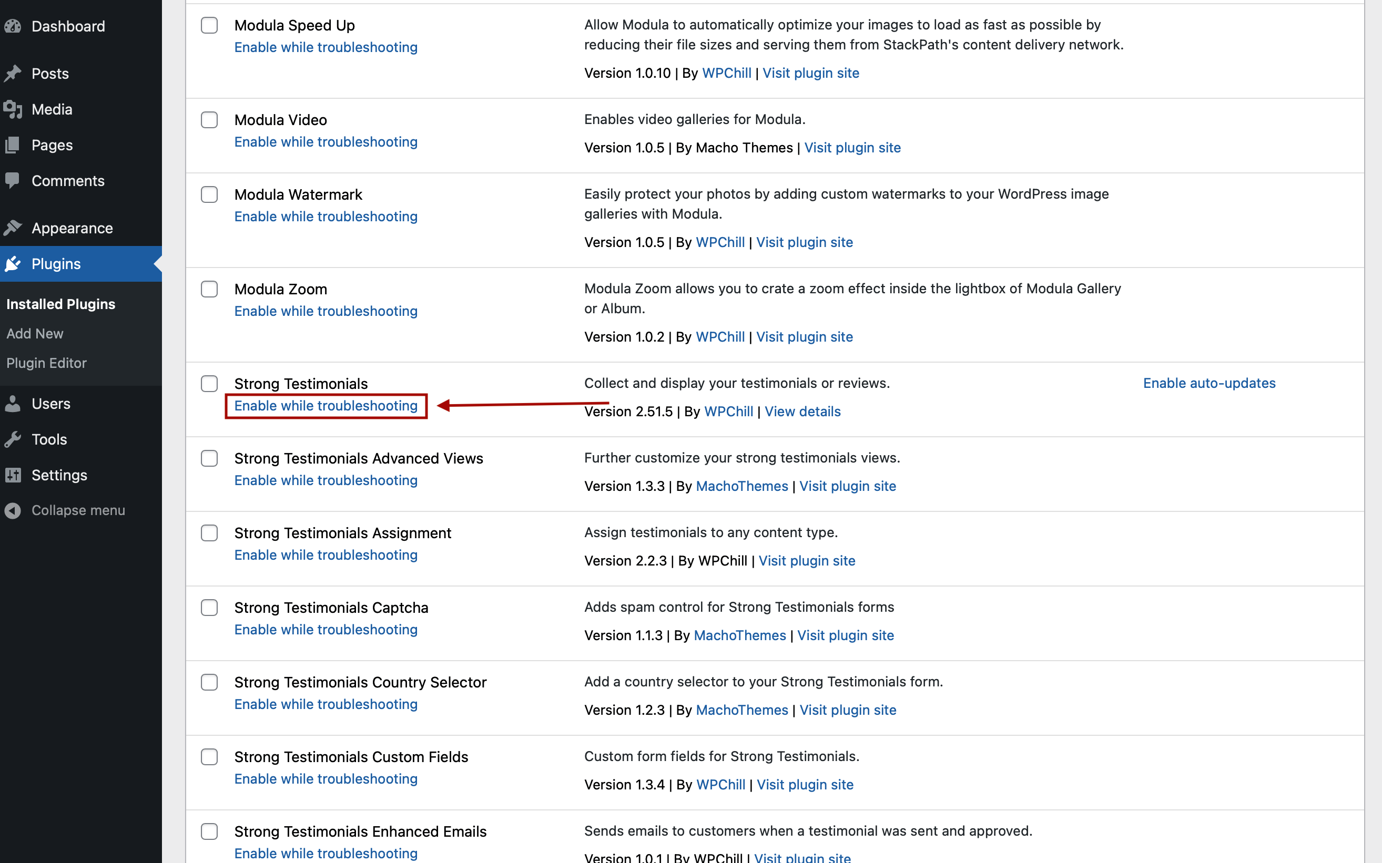1382x863 pixels.
Task: Tick Strong Testimonials Enhanced Emails checkbox
Action: point(210,831)
